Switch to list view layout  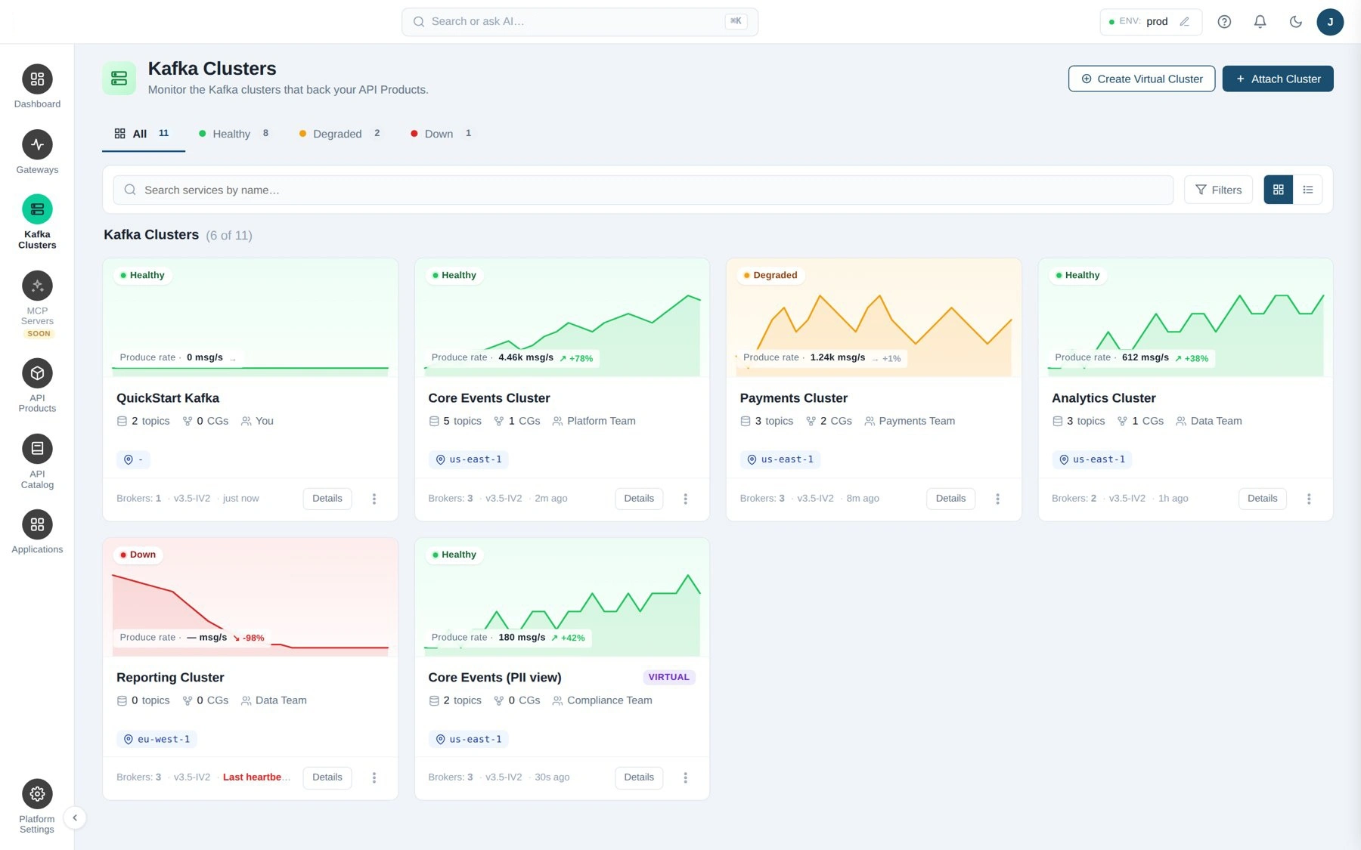(1307, 190)
